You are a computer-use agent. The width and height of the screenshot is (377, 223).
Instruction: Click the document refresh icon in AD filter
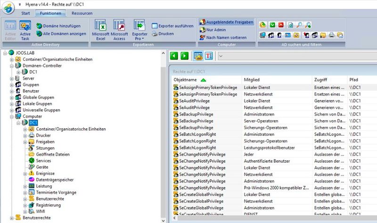(x=290, y=25)
